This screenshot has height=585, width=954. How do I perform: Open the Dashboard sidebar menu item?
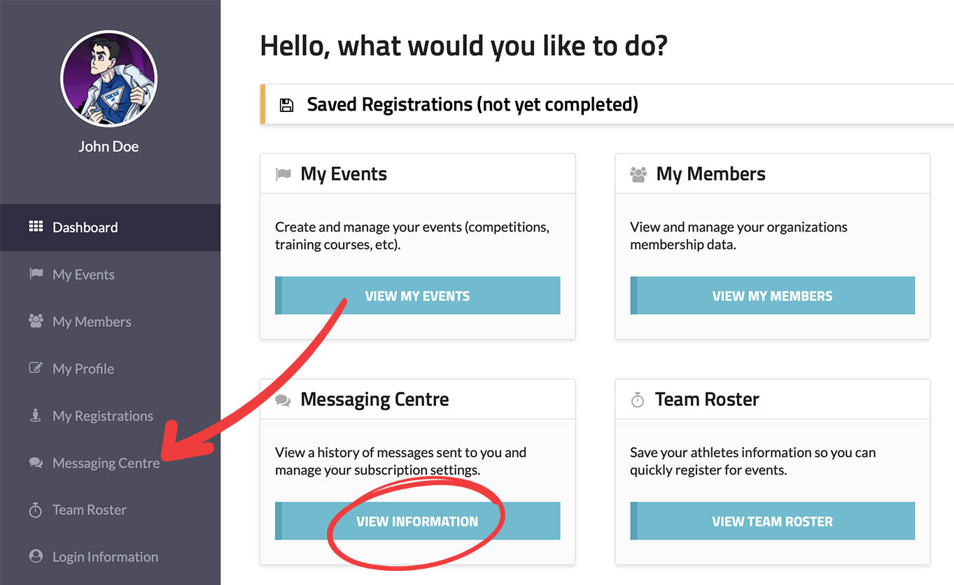pos(85,227)
